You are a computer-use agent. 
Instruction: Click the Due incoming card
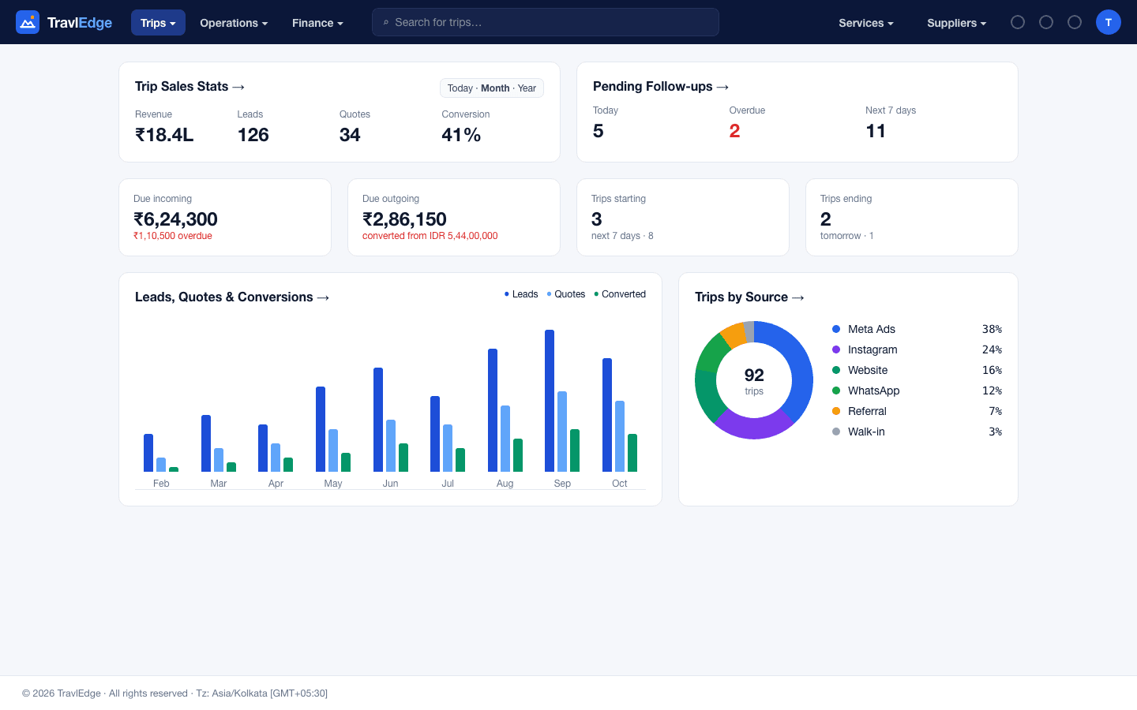pos(225,217)
